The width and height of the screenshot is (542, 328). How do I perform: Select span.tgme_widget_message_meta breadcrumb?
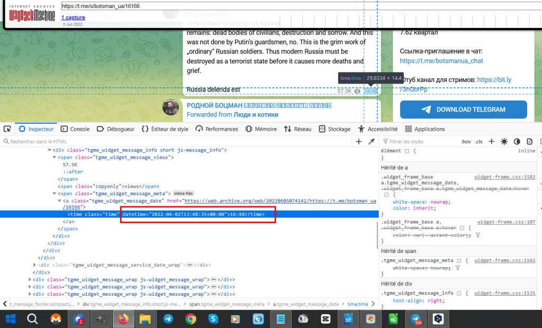click(227, 304)
